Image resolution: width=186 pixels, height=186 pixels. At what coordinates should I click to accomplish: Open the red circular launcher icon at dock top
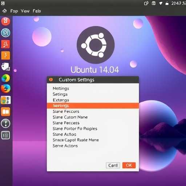click(x=5, y=21)
